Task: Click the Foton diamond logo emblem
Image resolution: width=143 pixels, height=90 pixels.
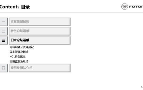Action: coord(124,6)
